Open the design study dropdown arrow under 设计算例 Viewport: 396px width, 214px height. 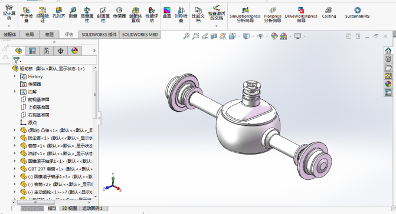[9, 26]
